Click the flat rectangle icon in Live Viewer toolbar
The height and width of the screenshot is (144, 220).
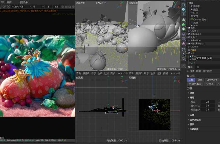(66, 7)
